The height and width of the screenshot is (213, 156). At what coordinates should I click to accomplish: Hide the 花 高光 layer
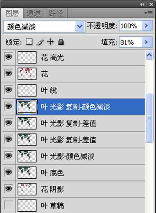pyautogui.click(x=9, y=57)
